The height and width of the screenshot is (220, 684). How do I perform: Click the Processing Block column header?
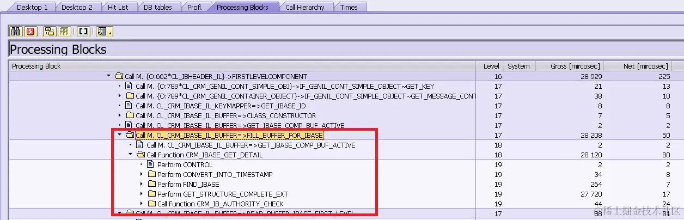click(x=243, y=66)
